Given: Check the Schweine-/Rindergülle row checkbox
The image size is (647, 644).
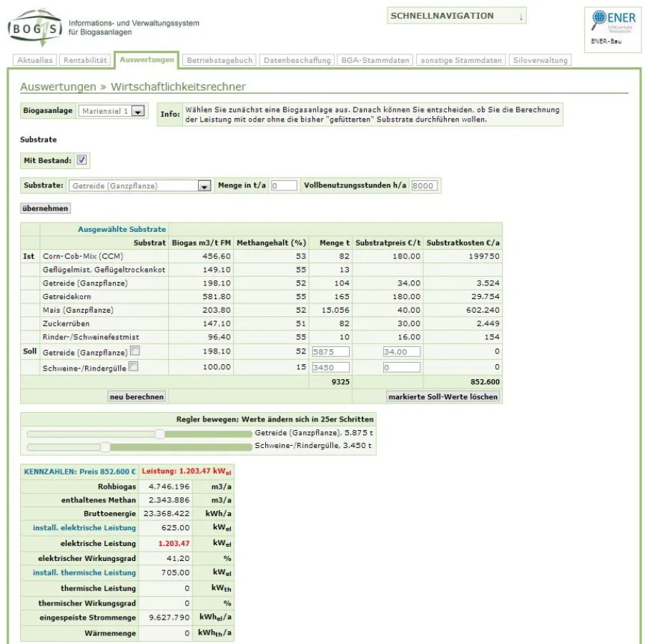Looking at the screenshot, I should click(x=133, y=366).
